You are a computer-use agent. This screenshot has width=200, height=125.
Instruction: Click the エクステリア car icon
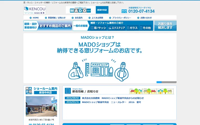coord(110,28)
